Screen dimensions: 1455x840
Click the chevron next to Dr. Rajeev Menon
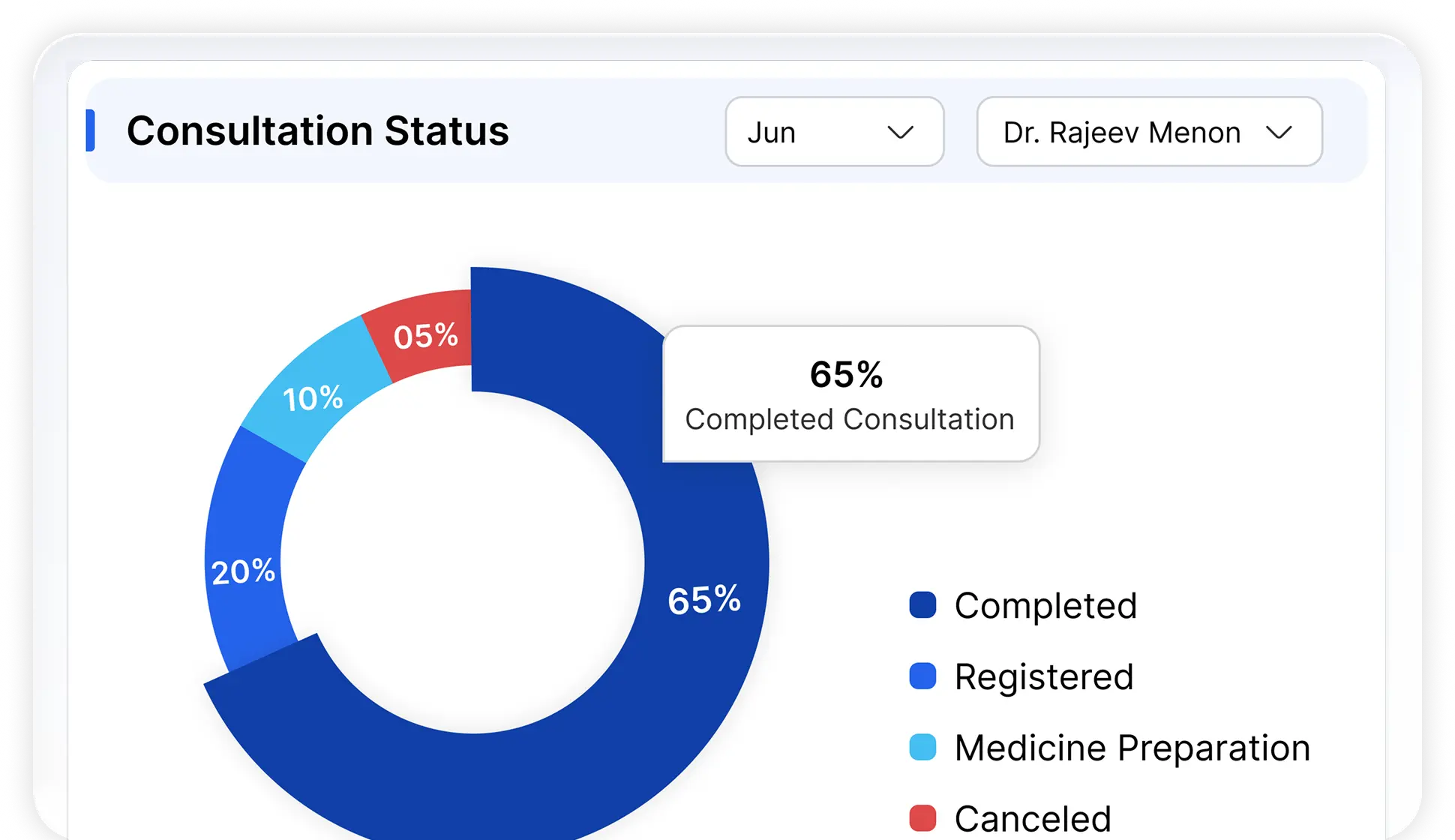1279,133
